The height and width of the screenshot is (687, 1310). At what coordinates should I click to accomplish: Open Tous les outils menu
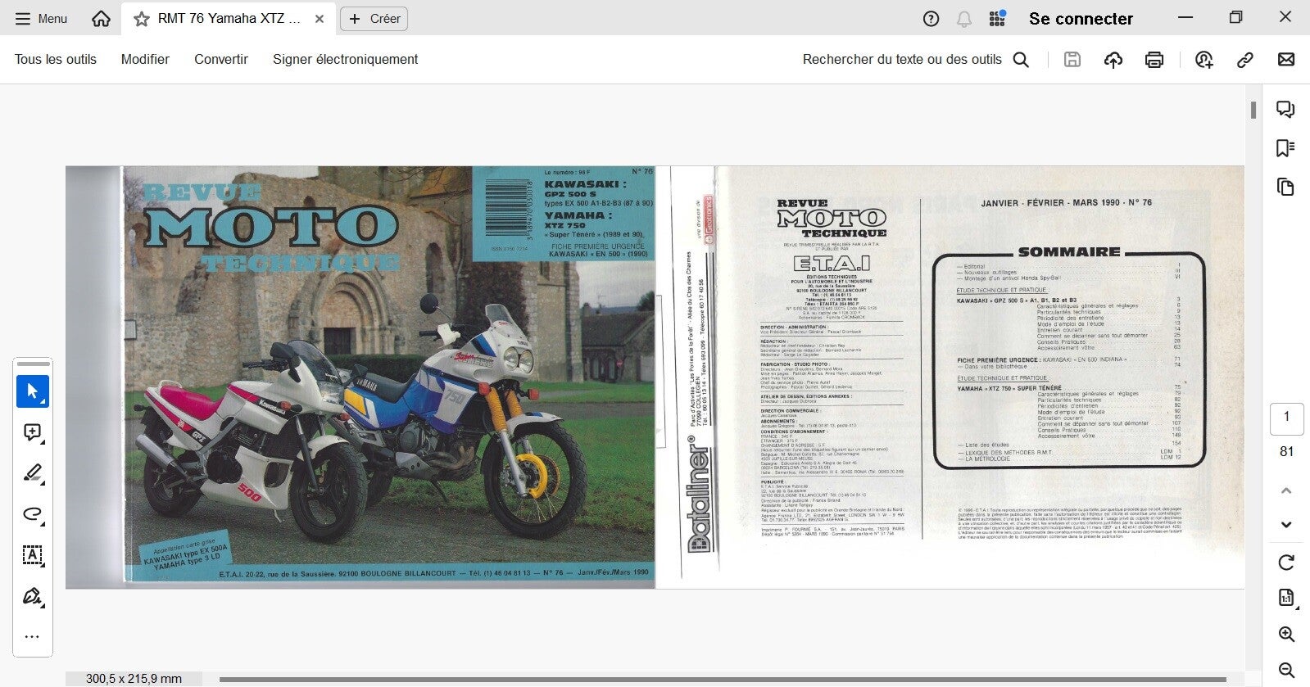click(x=56, y=60)
